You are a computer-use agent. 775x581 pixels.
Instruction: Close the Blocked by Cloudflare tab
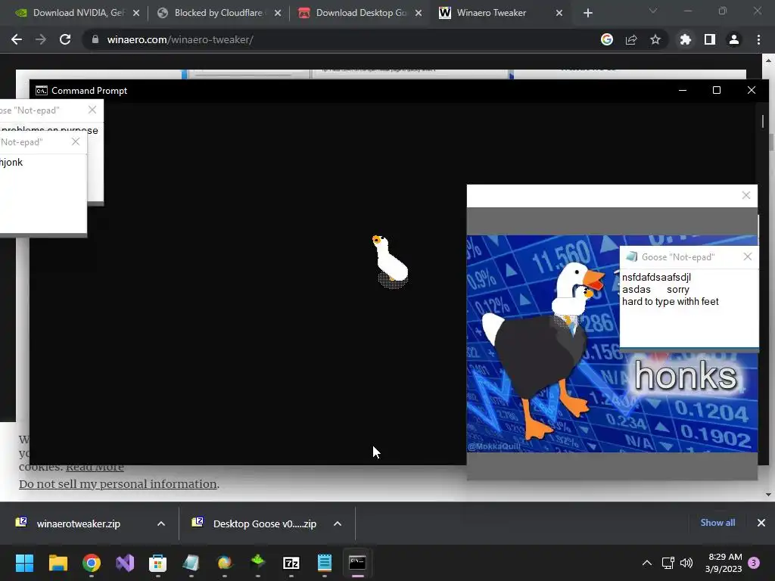278,13
